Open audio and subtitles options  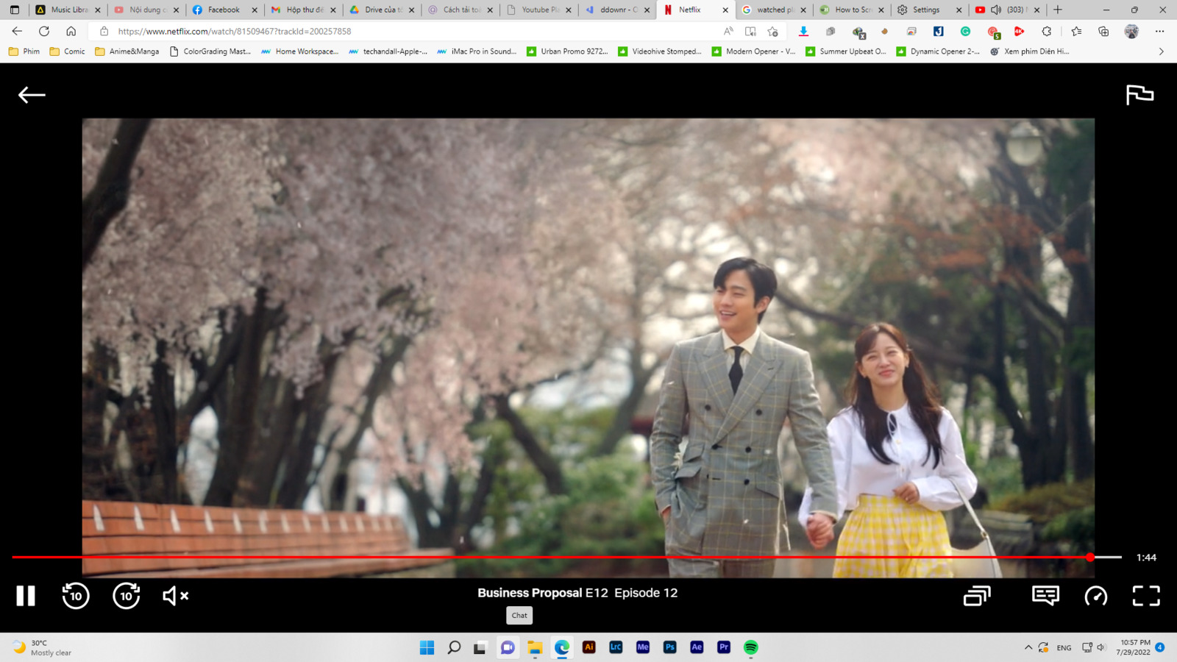tap(1045, 596)
